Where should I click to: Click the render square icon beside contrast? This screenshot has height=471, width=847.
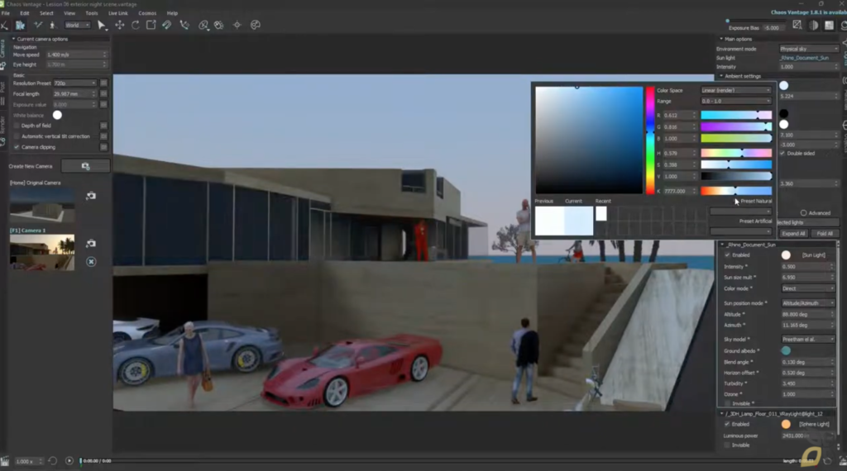pyautogui.click(x=829, y=26)
